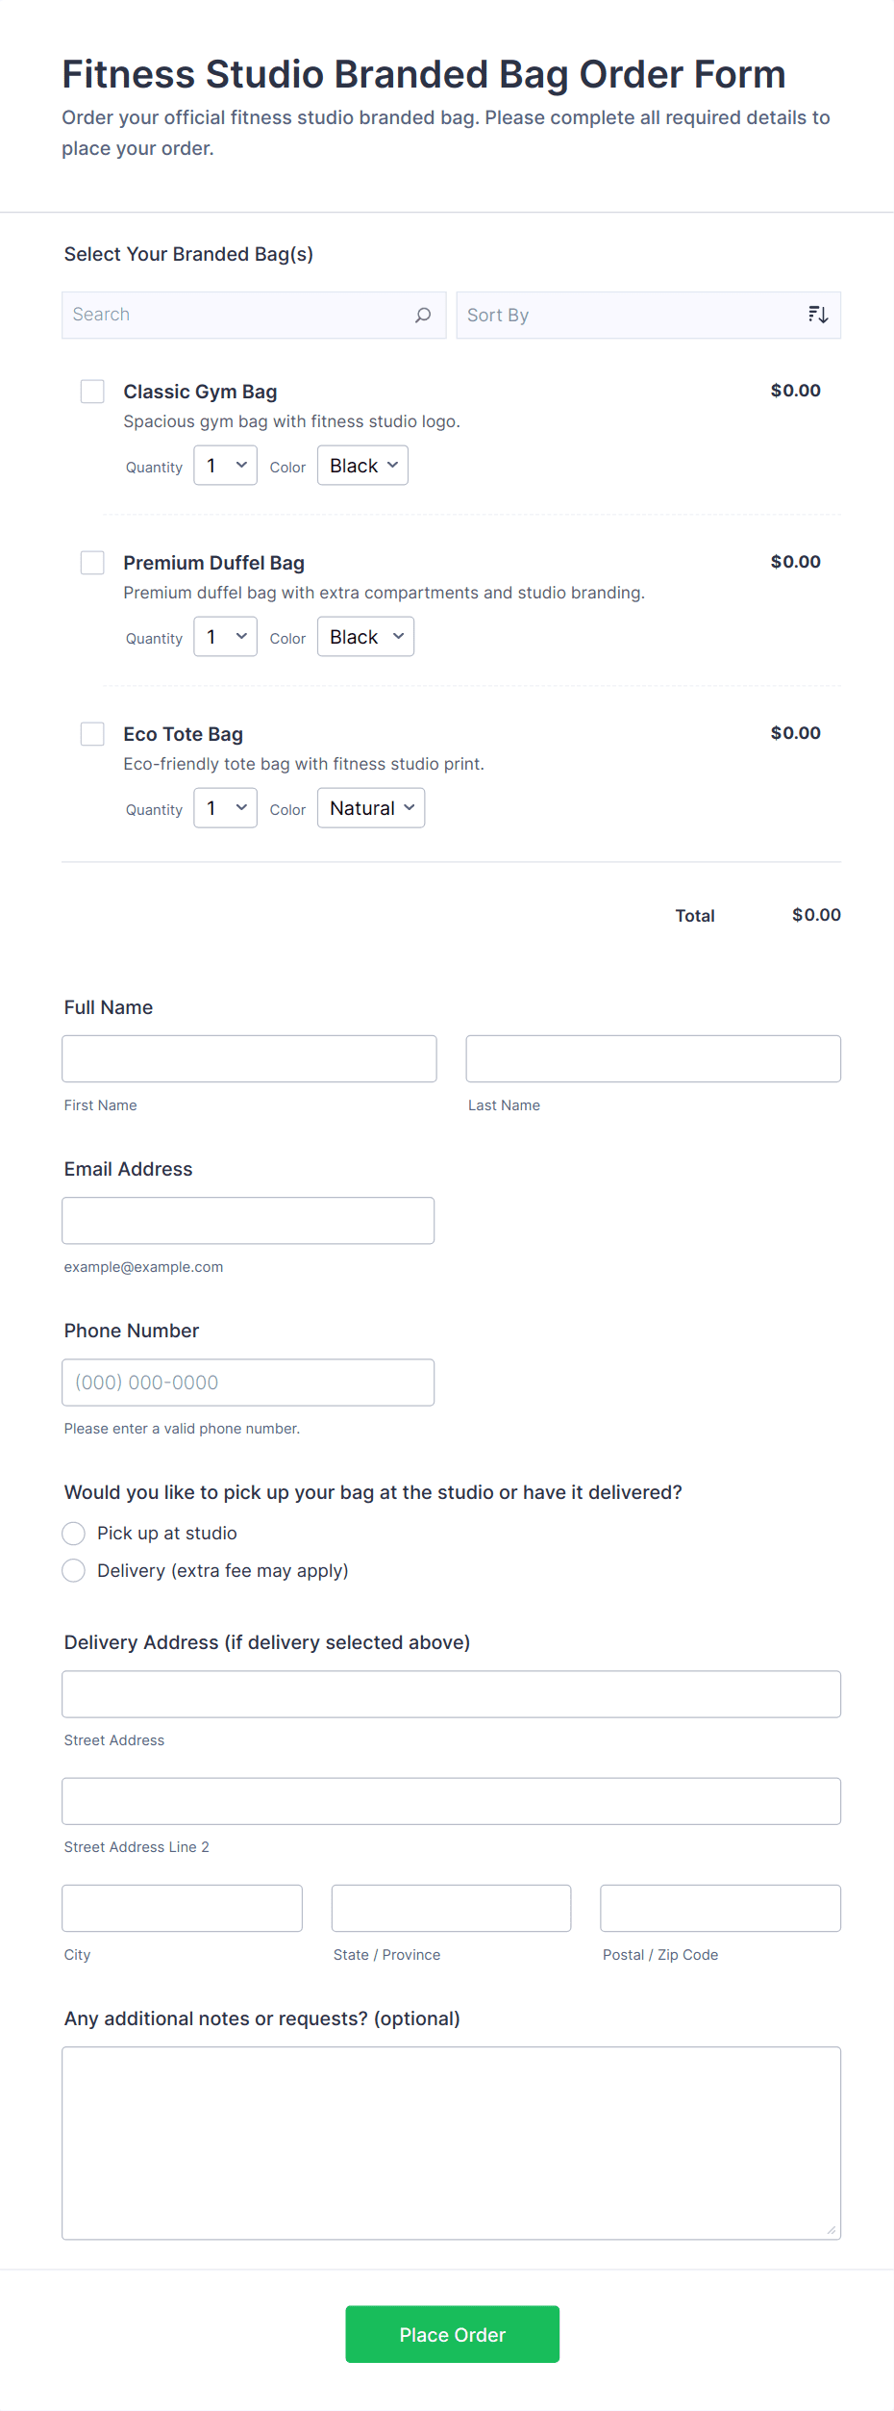Open Classic Gym Bag quantity dropdown
Screen dimensions: 894x2411
pyautogui.click(x=225, y=466)
